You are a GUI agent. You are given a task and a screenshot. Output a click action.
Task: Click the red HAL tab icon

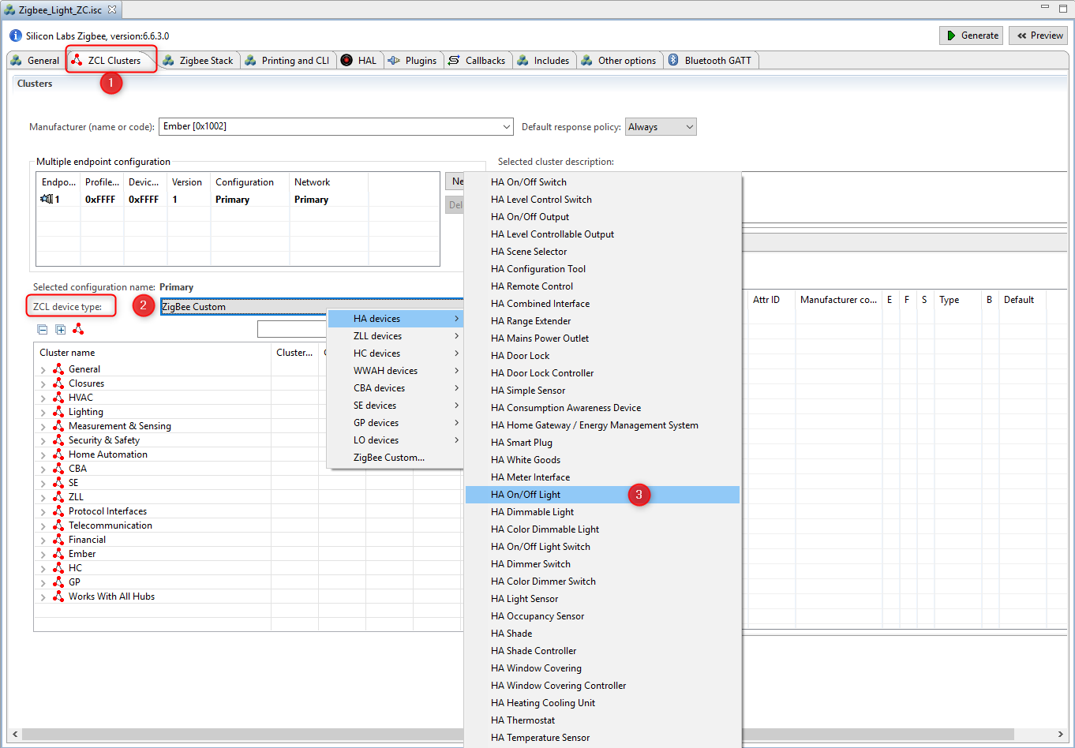[x=346, y=61]
